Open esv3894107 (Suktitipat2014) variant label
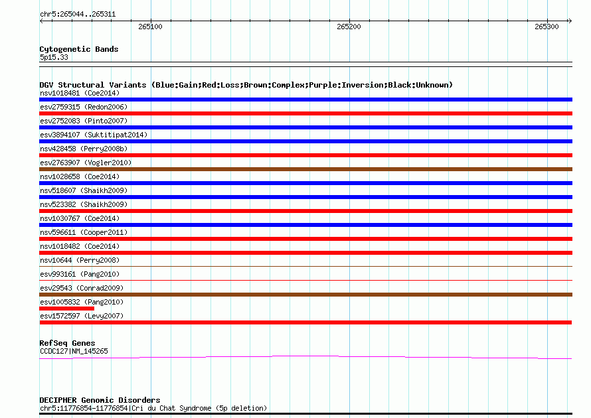The image size is (591, 418). click(94, 135)
